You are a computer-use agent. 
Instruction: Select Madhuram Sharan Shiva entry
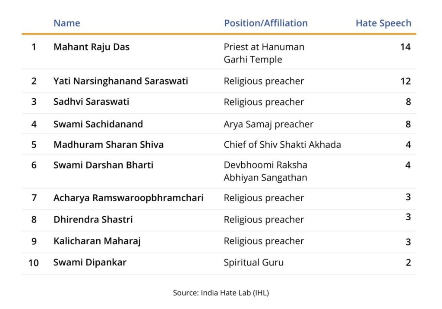pyautogui.click(x=108, y=145)
